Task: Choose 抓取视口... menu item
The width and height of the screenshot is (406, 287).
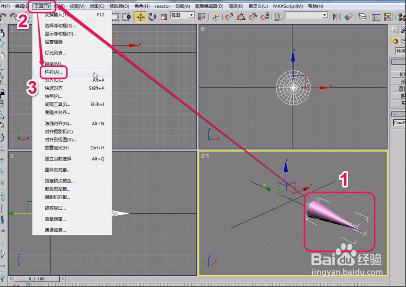Action: click(72, 208)
